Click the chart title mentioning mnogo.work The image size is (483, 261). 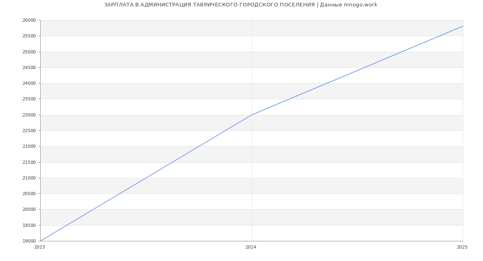tap(241, 5)
